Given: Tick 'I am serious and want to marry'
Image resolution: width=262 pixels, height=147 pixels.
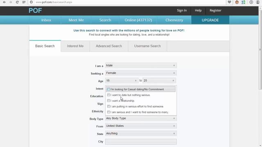Looking at the screenshot, I should coord(108,112).
